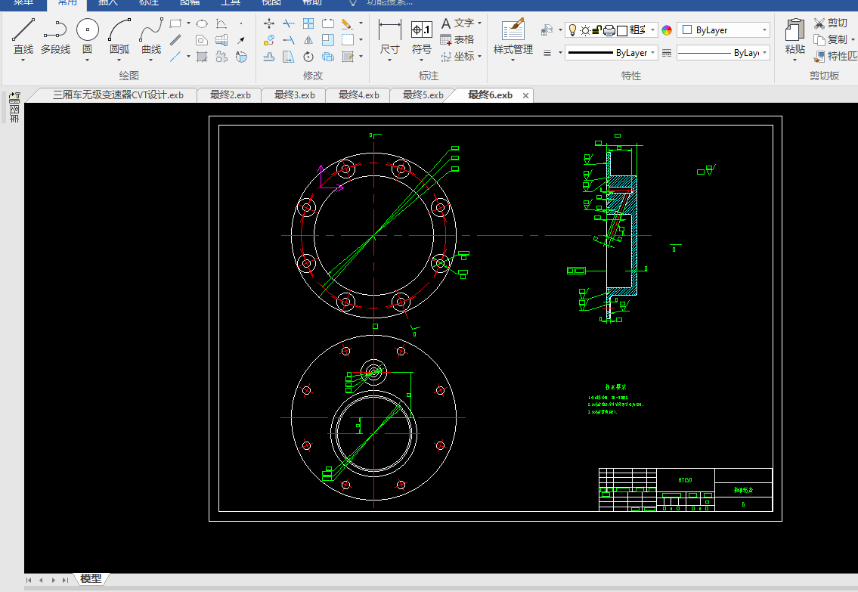Image resolution: width=858 pixels, height=592 pixels.
Task: Open the color ByLayer dropdown
Action: [x=723, y=30]
